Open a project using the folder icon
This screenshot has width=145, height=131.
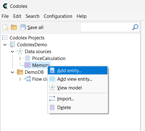[x=14, y=27]
